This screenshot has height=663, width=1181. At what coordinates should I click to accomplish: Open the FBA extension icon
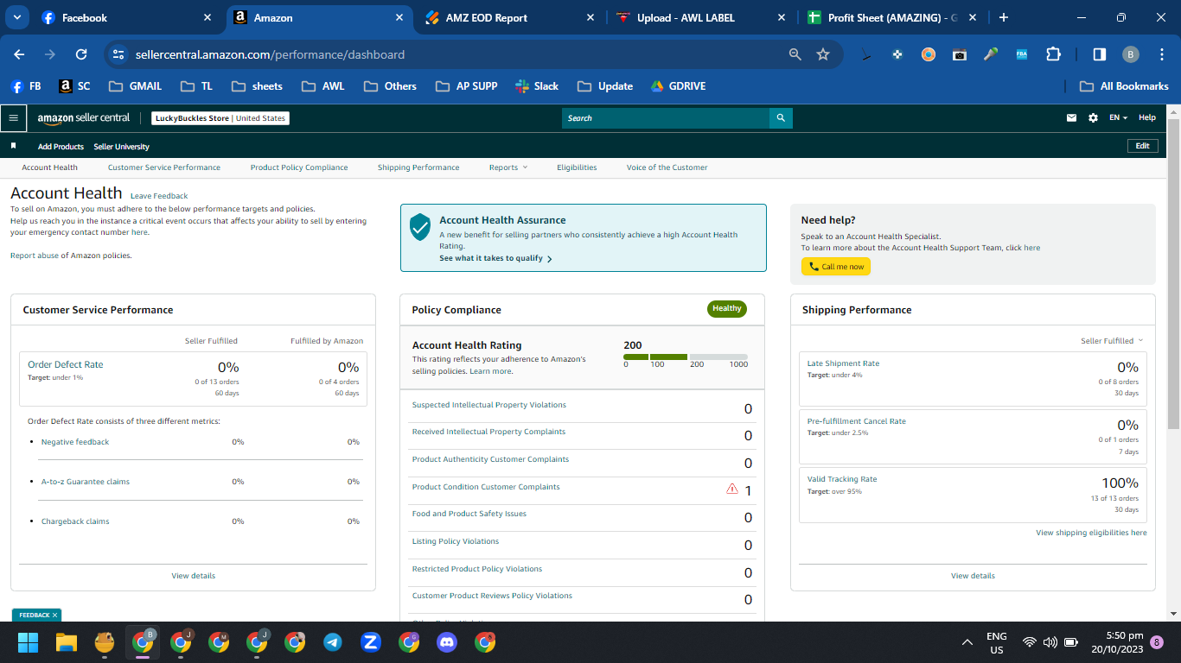pyautogui.click(x=1022, y=54)
